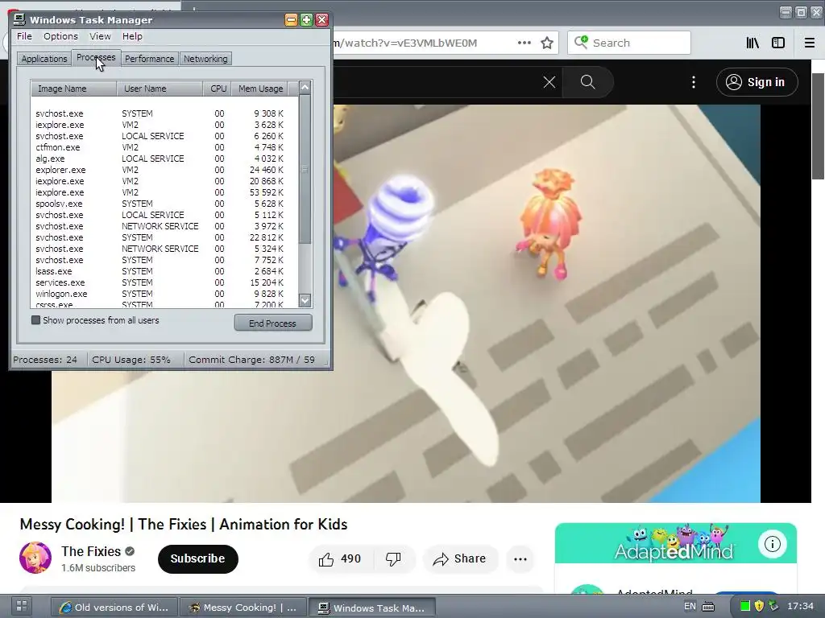Open the Options menu in Task Manager
This screenshot has height=618, width=825.
coord(60,36)
